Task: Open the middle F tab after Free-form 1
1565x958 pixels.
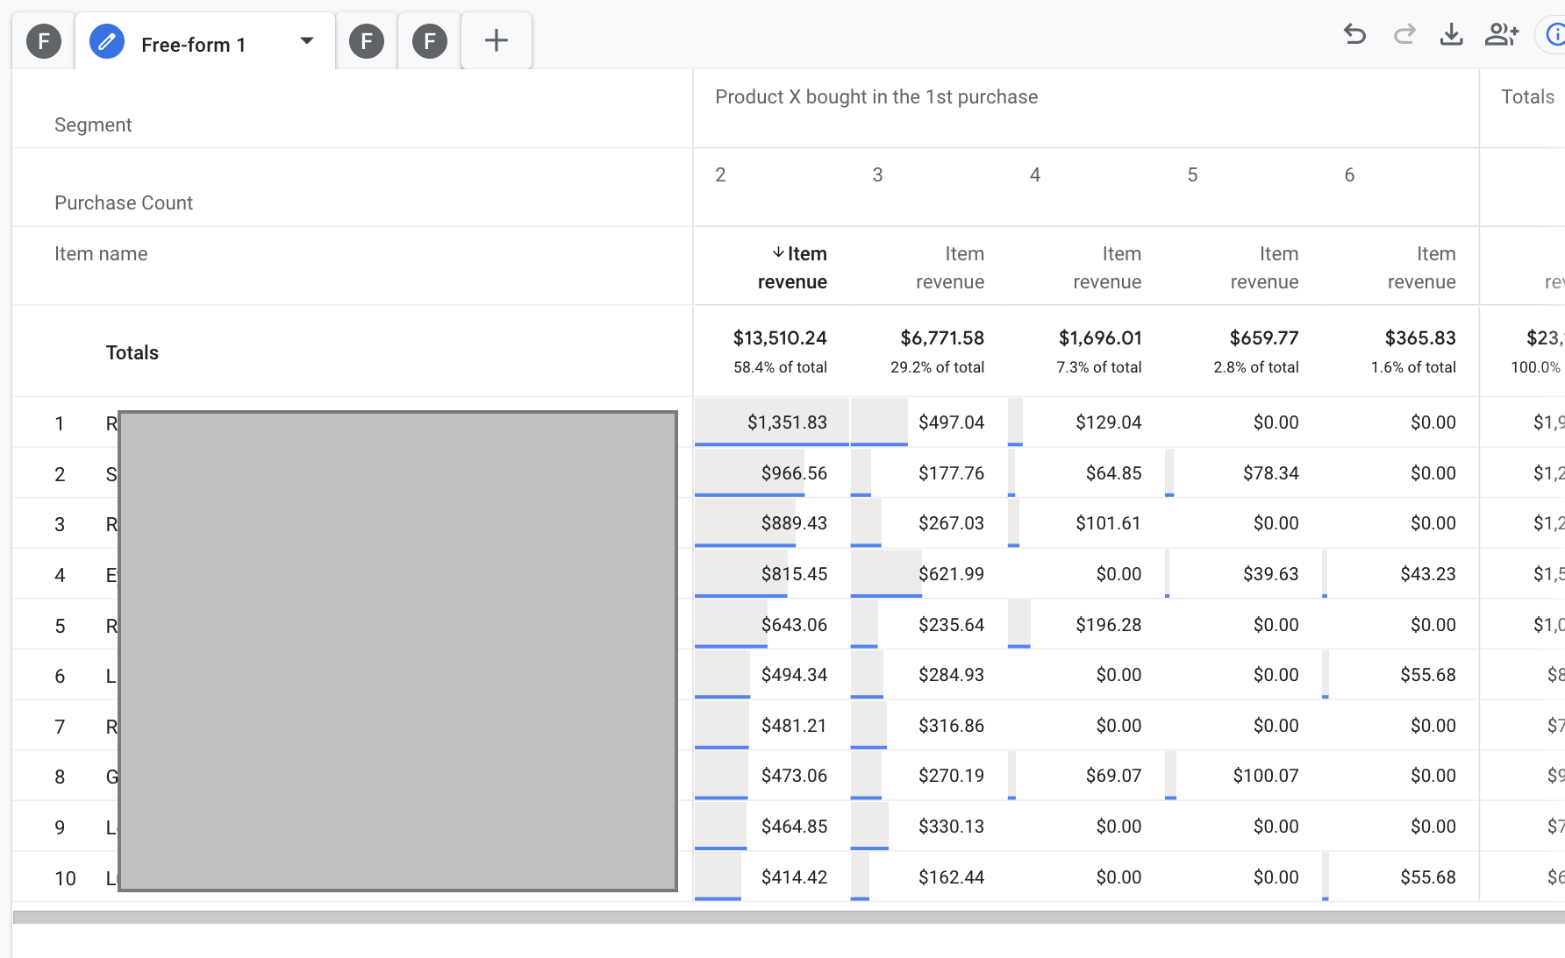Action: click(367, 41)
